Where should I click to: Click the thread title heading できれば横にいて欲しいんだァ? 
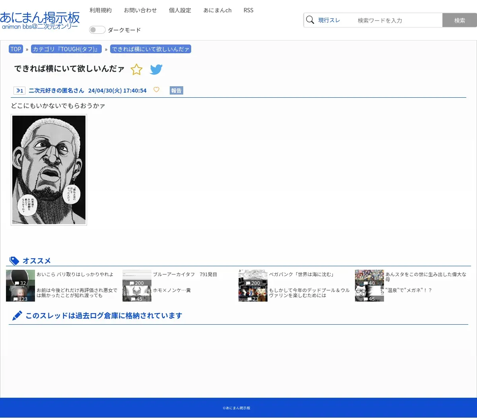(69, 69)
